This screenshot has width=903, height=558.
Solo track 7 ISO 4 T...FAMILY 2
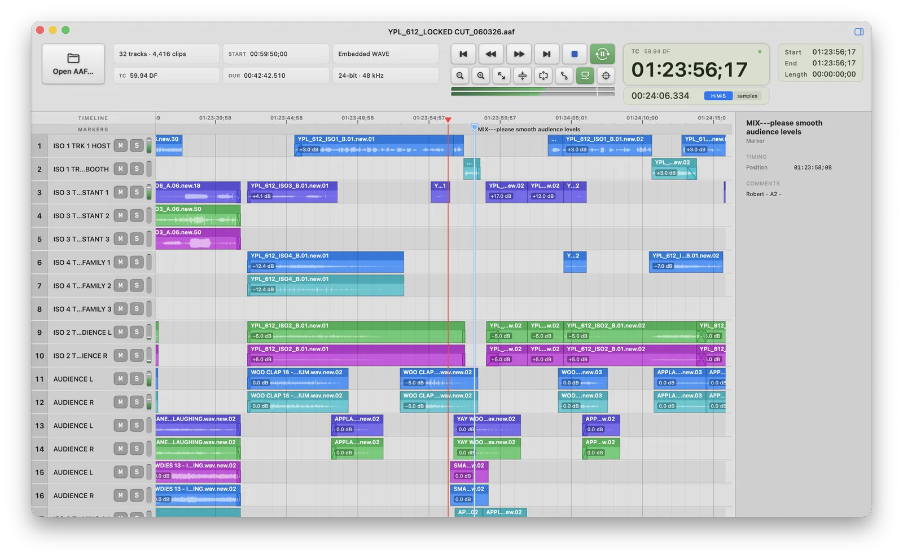click(137, 285)
